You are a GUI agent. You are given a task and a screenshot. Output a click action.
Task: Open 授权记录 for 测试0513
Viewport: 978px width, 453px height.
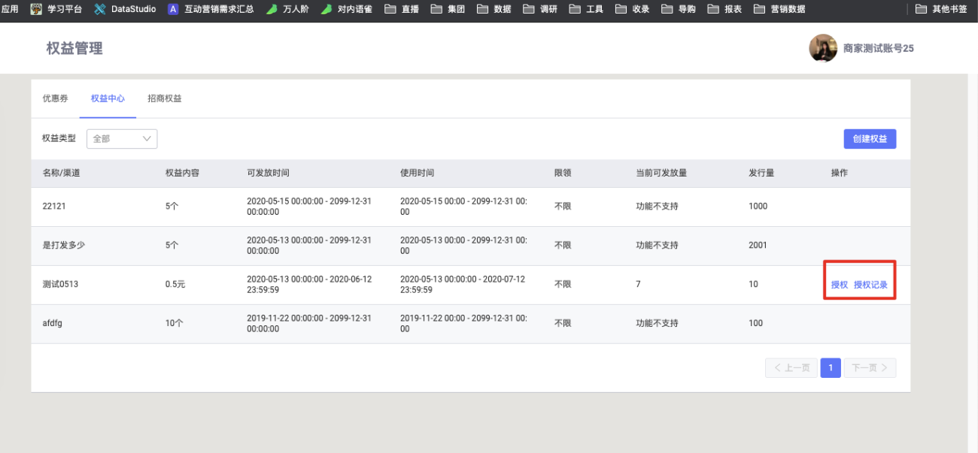tap(870, 285)
